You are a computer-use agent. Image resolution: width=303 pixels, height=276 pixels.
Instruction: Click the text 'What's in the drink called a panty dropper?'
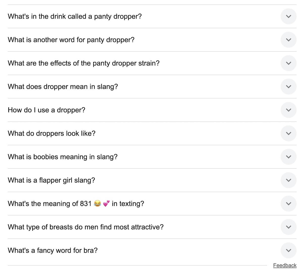75,16
